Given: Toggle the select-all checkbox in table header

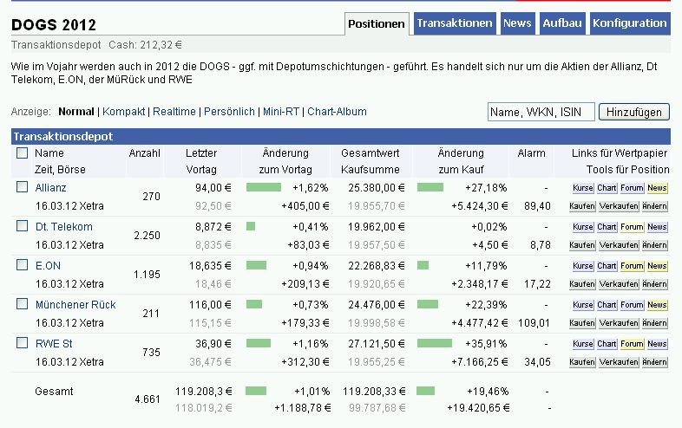Looking at the screenshot, I should pos(23,153).
